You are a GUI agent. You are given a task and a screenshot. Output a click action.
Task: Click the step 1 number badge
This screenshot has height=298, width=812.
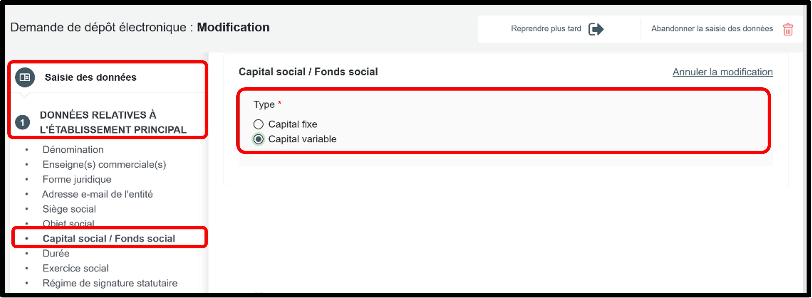tap(22, 122)
